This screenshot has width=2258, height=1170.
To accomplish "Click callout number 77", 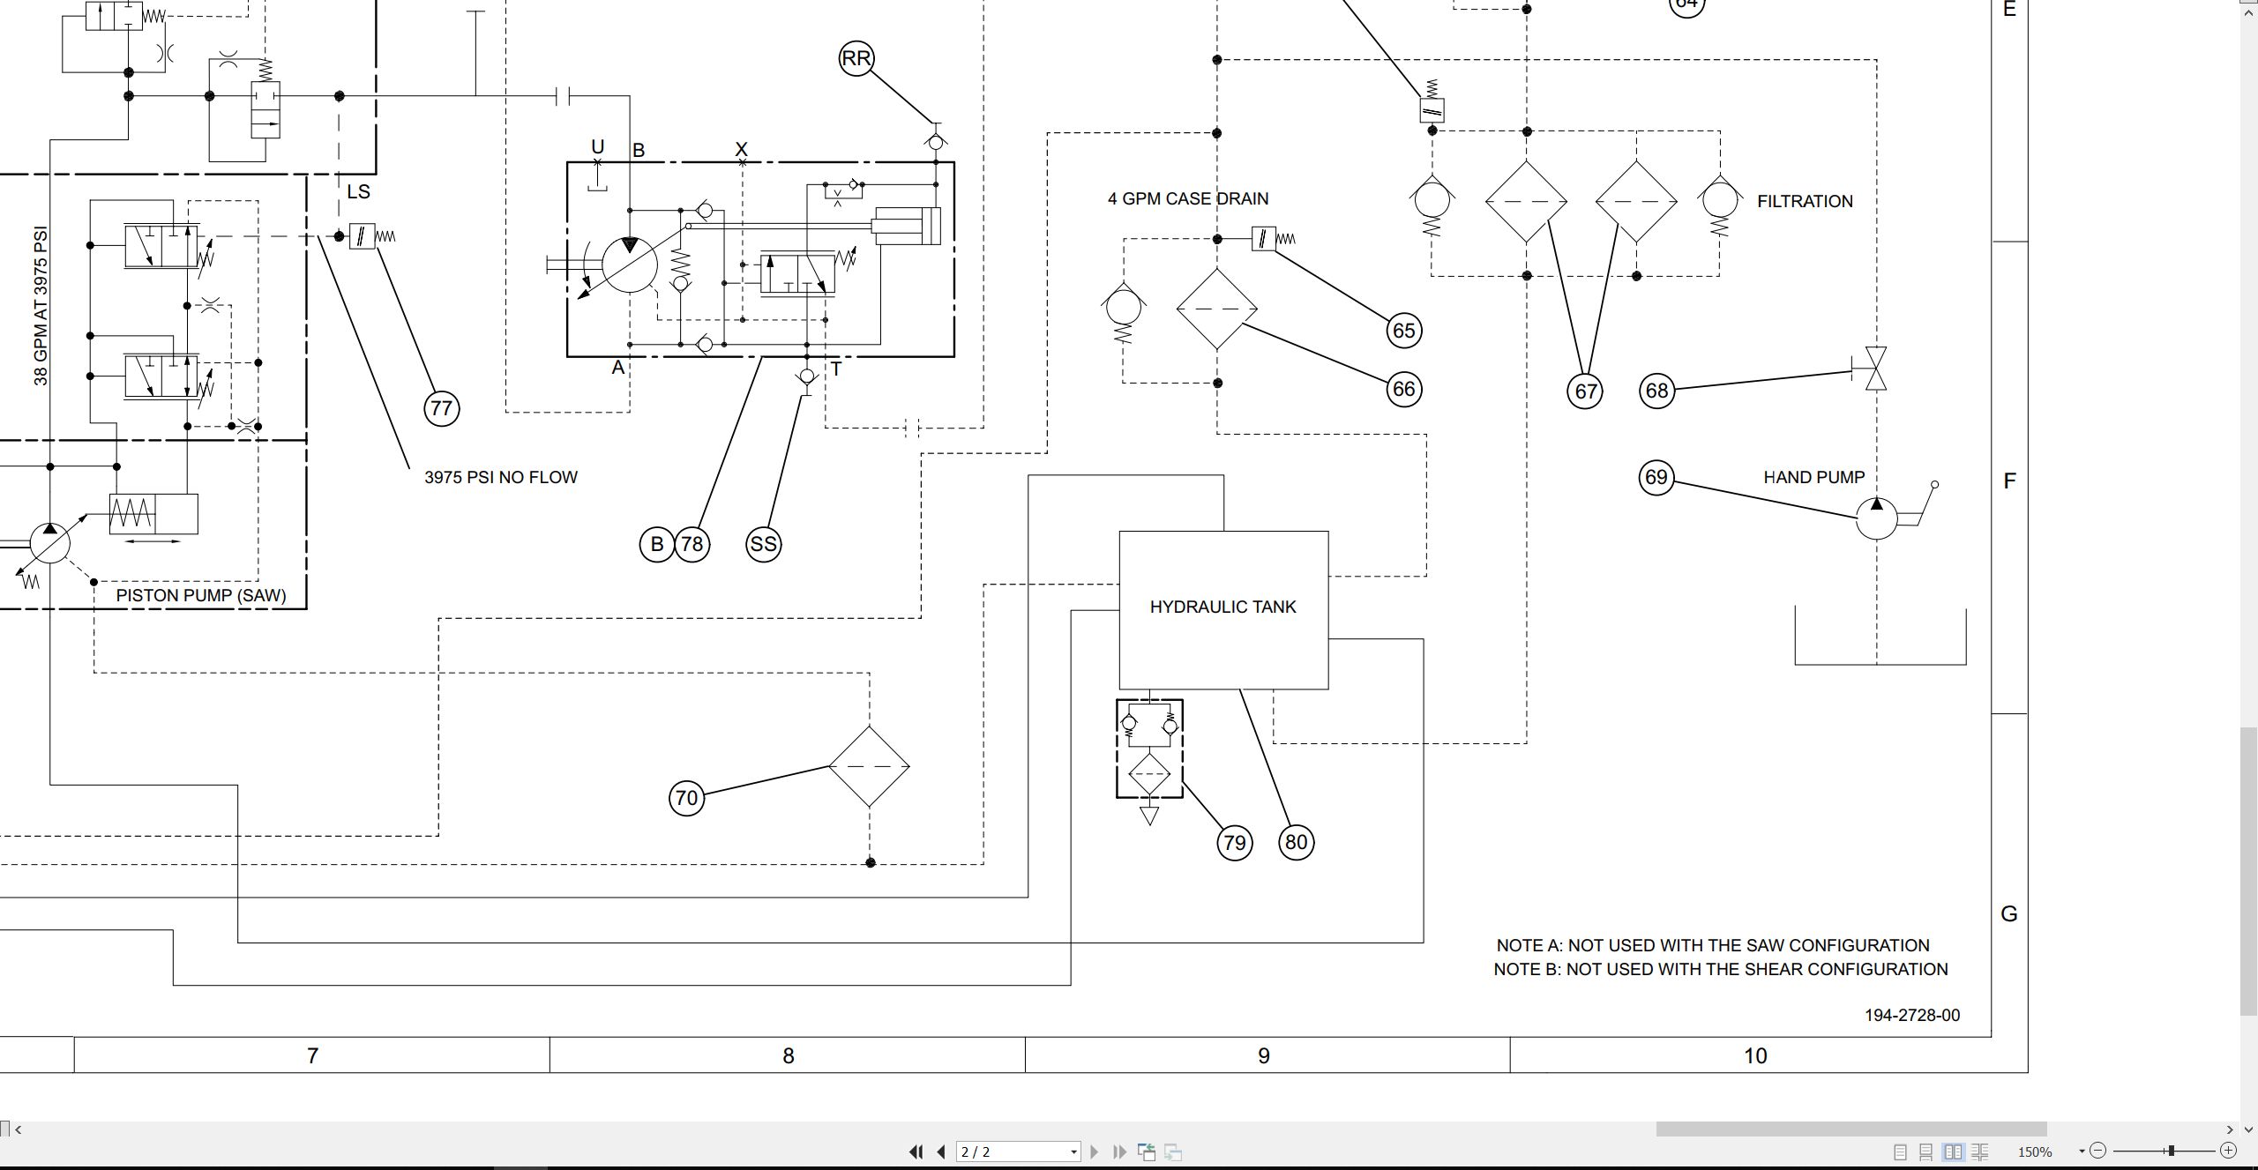I will (441, 408).
